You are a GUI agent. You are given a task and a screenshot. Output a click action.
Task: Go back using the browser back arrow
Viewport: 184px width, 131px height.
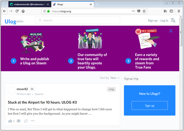pos(5,11)
